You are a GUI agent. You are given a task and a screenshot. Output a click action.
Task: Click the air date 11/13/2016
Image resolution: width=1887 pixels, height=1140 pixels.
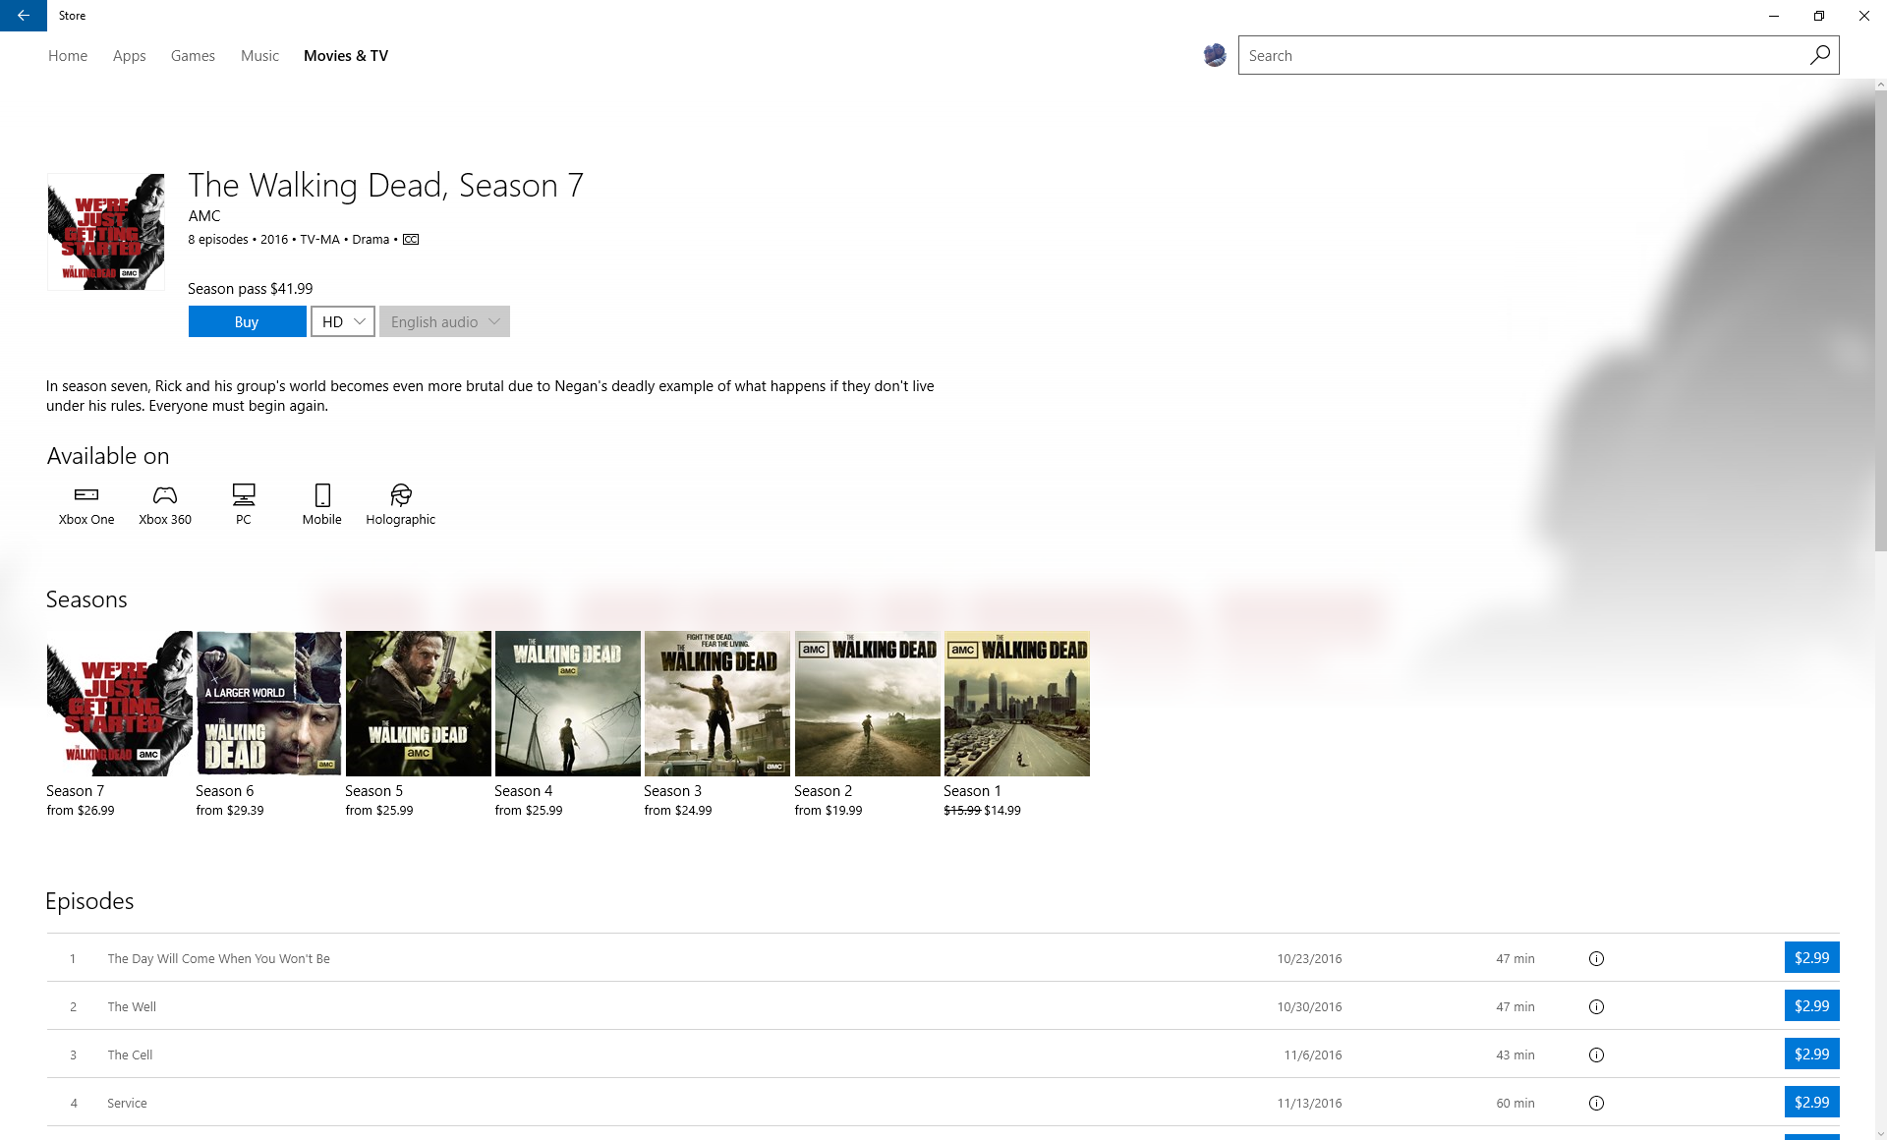(1309, 1103)
